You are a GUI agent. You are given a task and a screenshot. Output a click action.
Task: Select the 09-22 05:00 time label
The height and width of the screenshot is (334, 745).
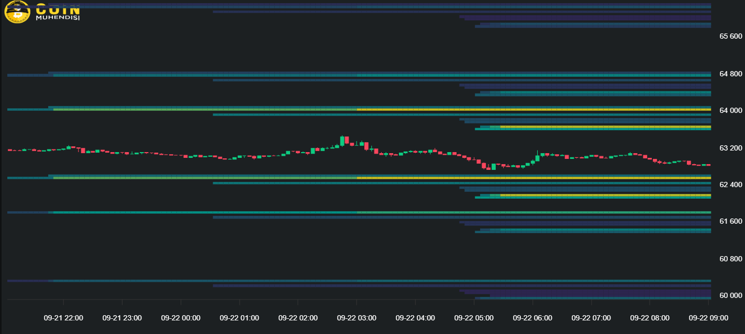474,318
